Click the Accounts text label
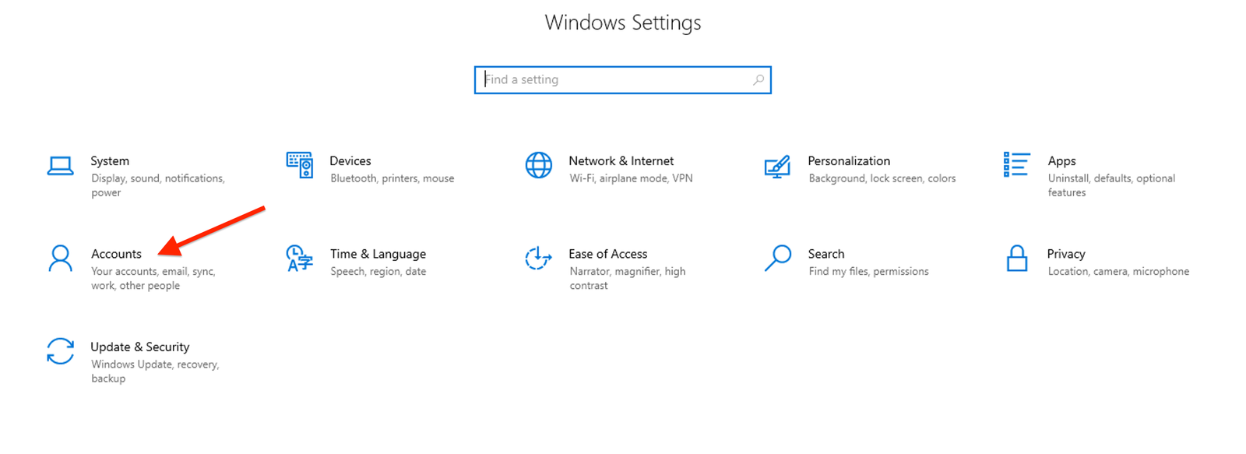 pyautogui.click(x=116, y=254)
